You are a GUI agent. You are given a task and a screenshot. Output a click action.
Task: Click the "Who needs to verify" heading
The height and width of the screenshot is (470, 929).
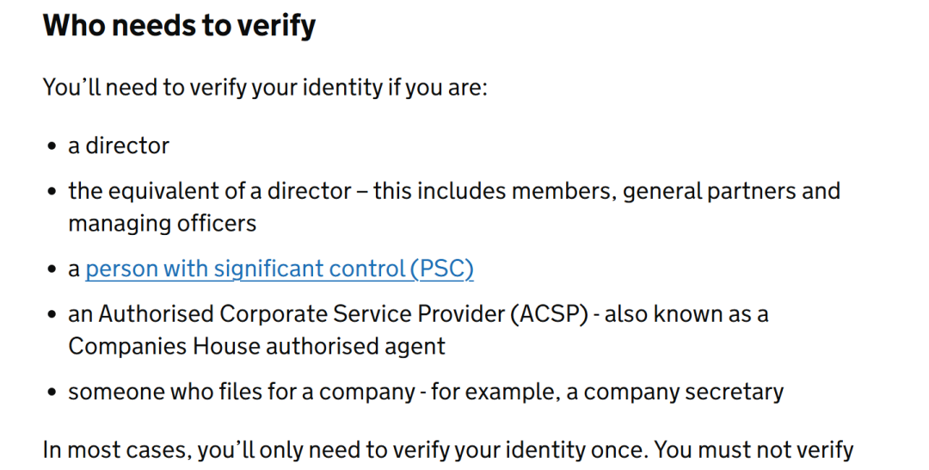click(x=179, y=26)
